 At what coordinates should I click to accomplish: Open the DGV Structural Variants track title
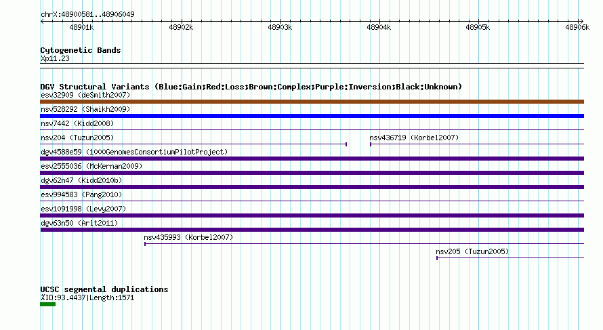251,87
